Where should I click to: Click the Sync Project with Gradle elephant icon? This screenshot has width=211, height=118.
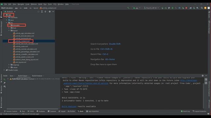click(191, 8)
